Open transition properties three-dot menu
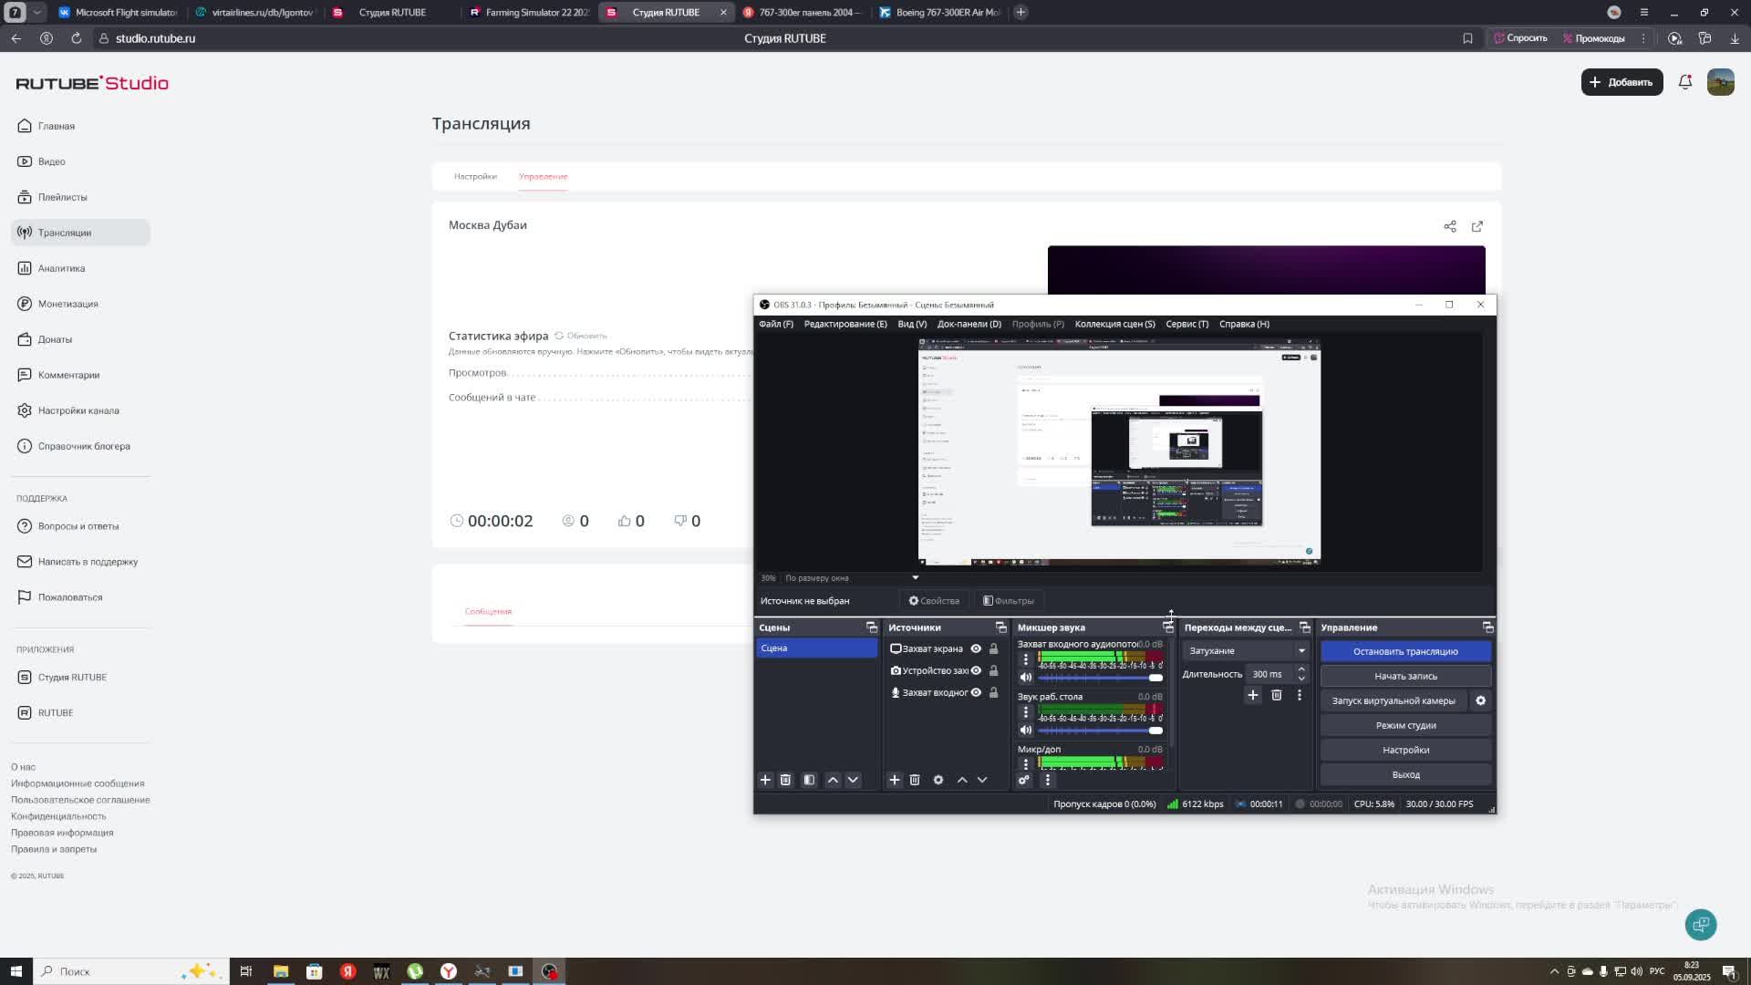Image resolution: width=1751 pixels, height=985 pixels. point(1300,695)
